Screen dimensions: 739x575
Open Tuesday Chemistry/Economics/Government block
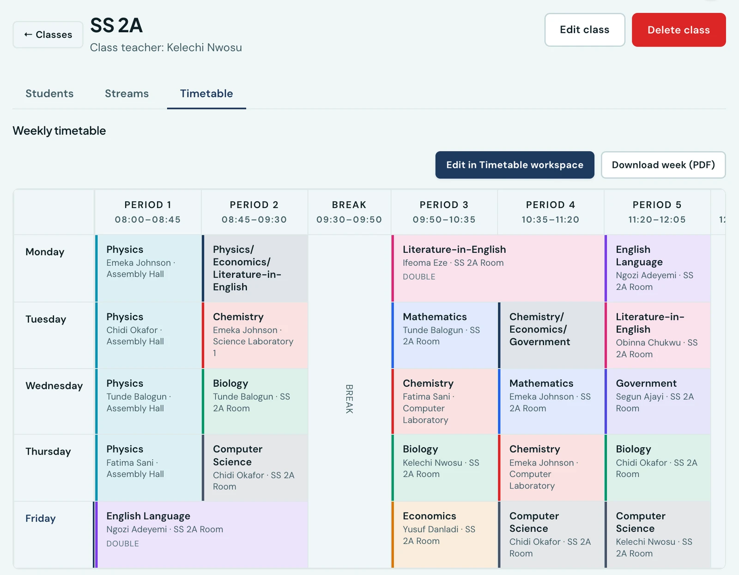pyautogui.click(x=551, y=335)
